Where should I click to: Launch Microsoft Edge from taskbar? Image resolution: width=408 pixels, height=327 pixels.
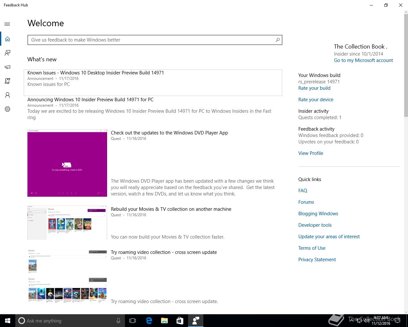tap(149, 321)
